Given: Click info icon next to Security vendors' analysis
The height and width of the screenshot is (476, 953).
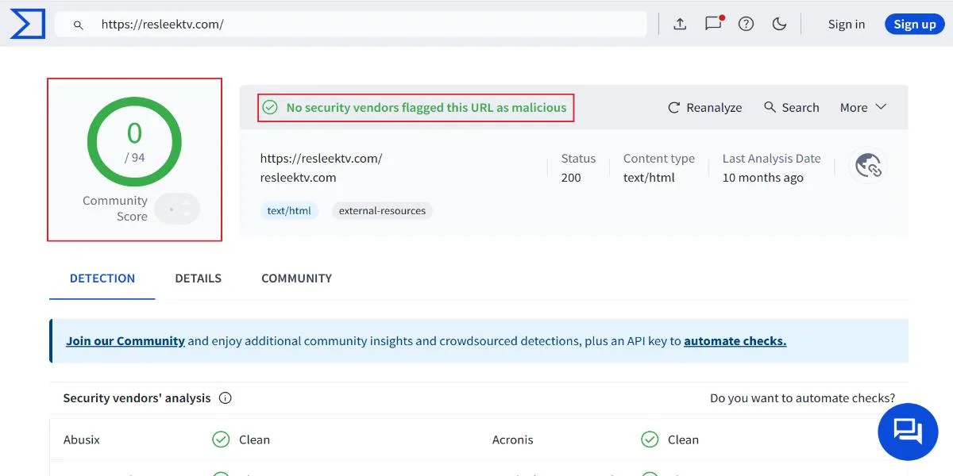Looking at the screenshot, I should 226,398.
